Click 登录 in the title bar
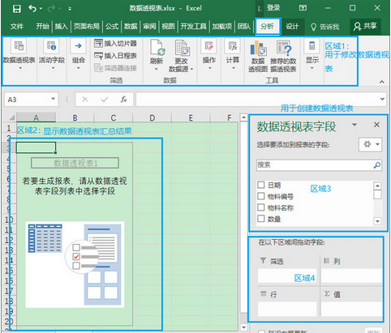 click(x=273, y=8)
